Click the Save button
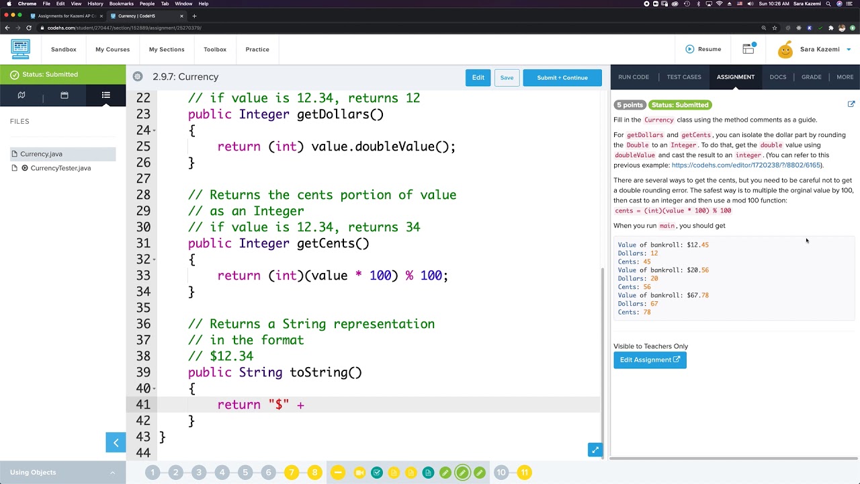Screen dimensions: 860x484 pos(507,77)
